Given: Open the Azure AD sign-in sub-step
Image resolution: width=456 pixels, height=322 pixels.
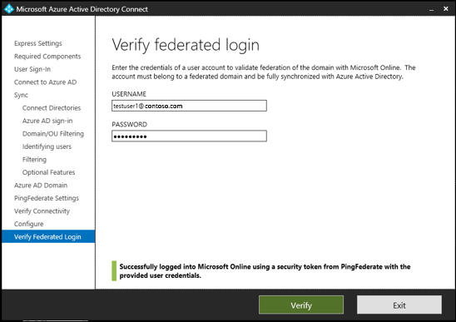Looking at the screenshot, I should tap(47, 121).
